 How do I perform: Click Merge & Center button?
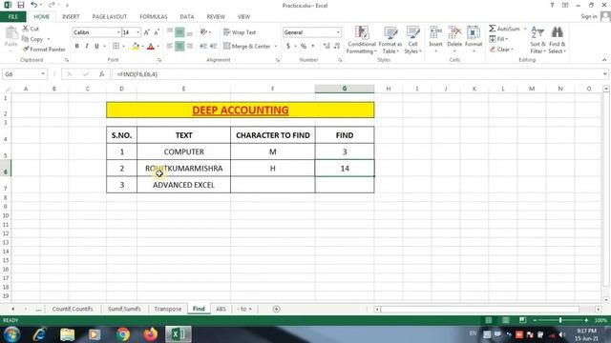[246, 46]
